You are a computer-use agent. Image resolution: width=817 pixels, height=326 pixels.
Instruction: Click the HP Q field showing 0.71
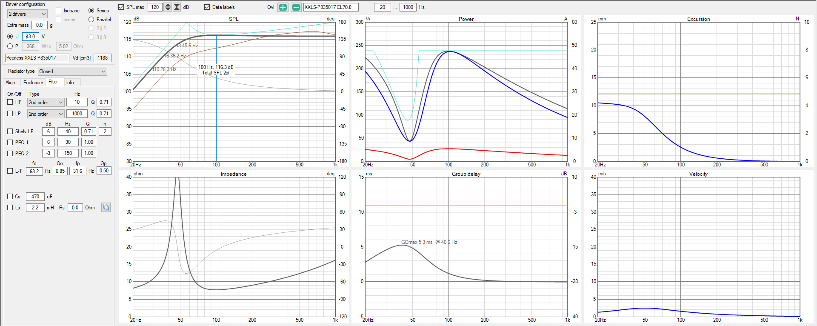(x=104, y=102)
